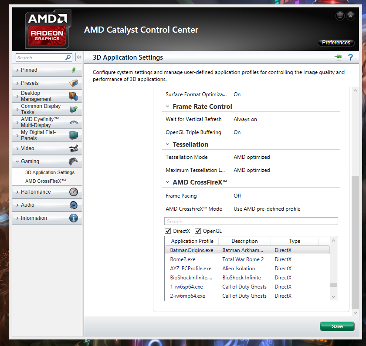Change Wait for Vertical Refresh 'Always on'
Image resolution: width=366 pixels, height=346 pixels.
click(245, 119)
